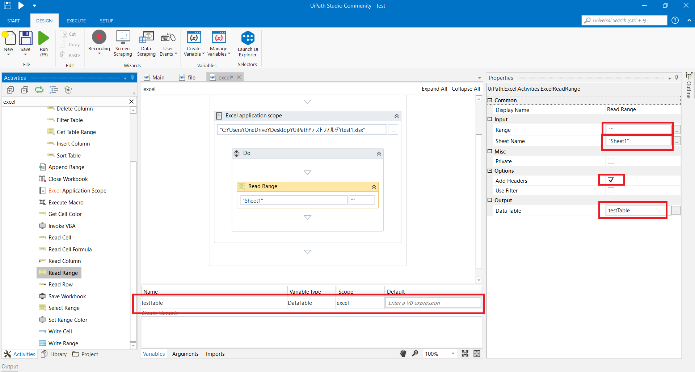Click the Save icon in ribbon

tap(25, 38)
